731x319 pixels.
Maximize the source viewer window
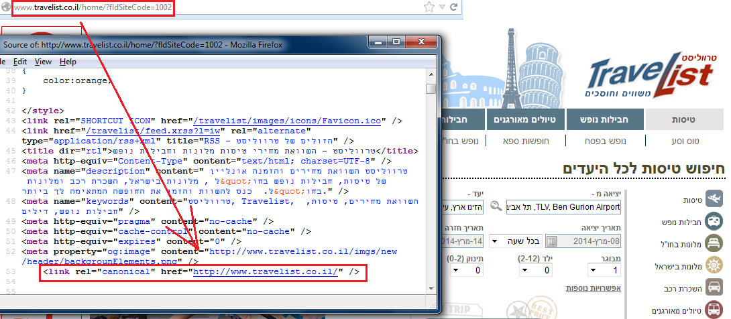pyautogui.click(x=396, y=42)
